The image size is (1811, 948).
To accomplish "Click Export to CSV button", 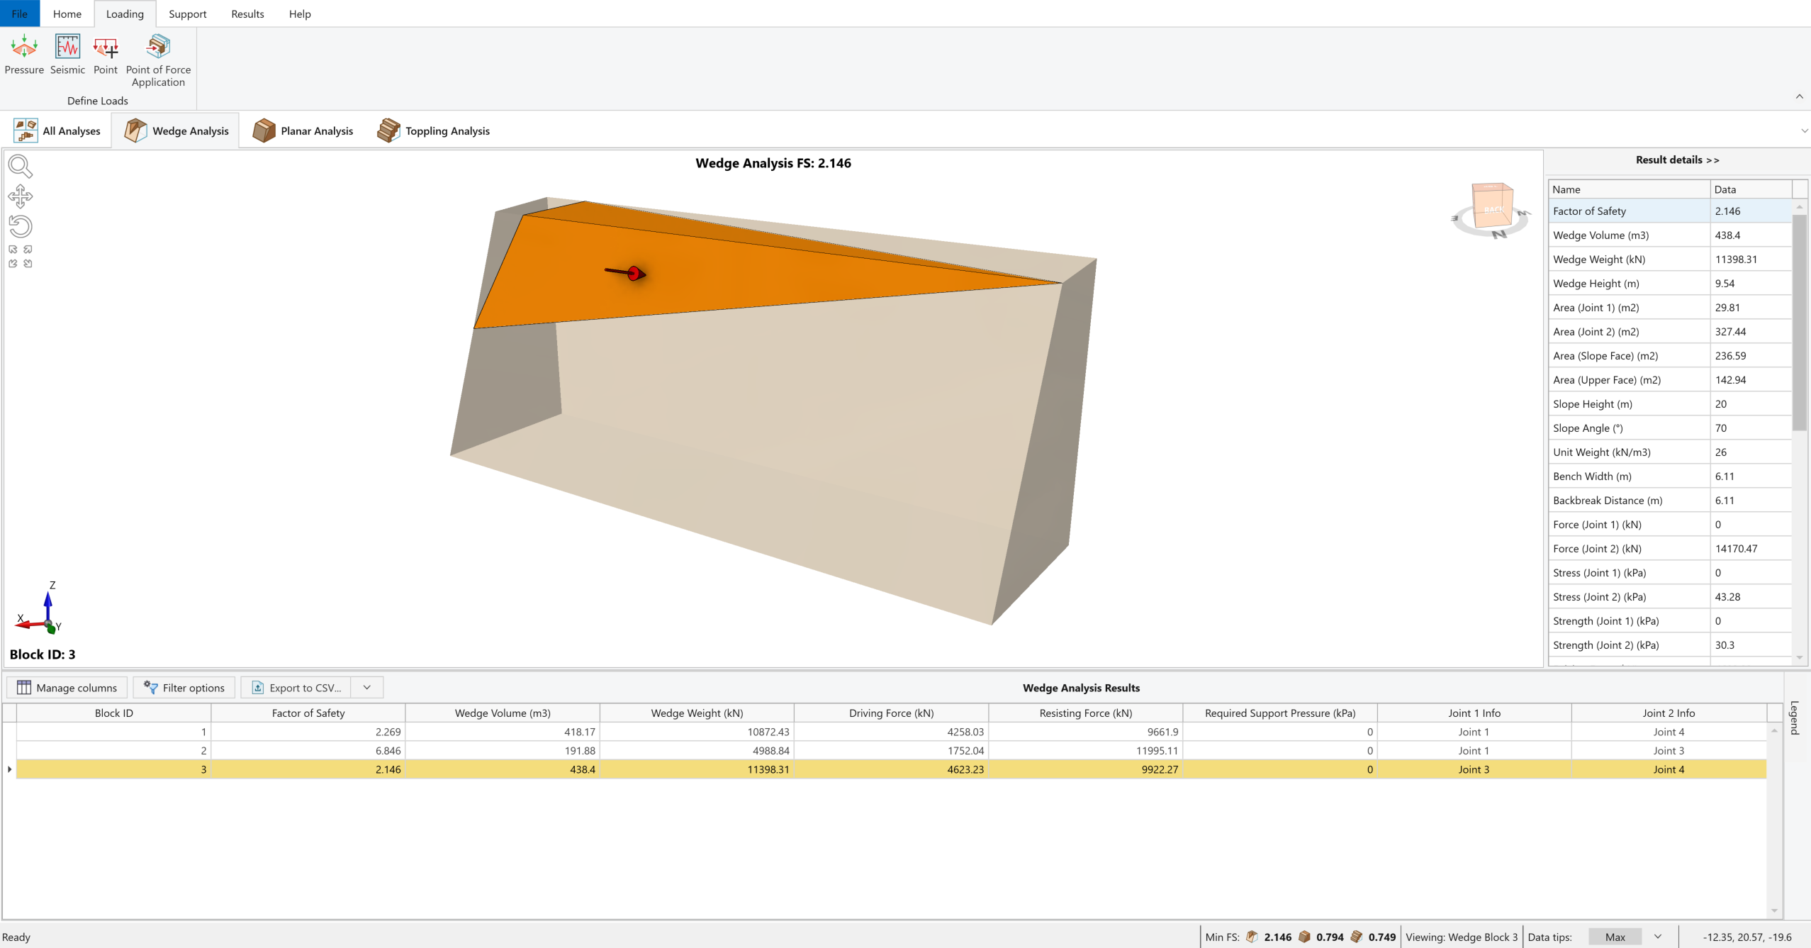I will click(296, 687).
